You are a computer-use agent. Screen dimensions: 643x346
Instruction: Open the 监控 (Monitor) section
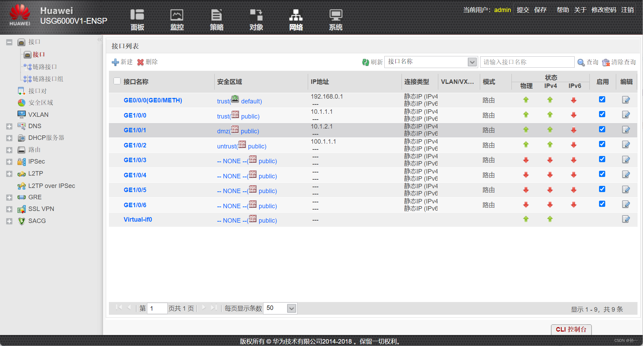click(x=177, y=20)
